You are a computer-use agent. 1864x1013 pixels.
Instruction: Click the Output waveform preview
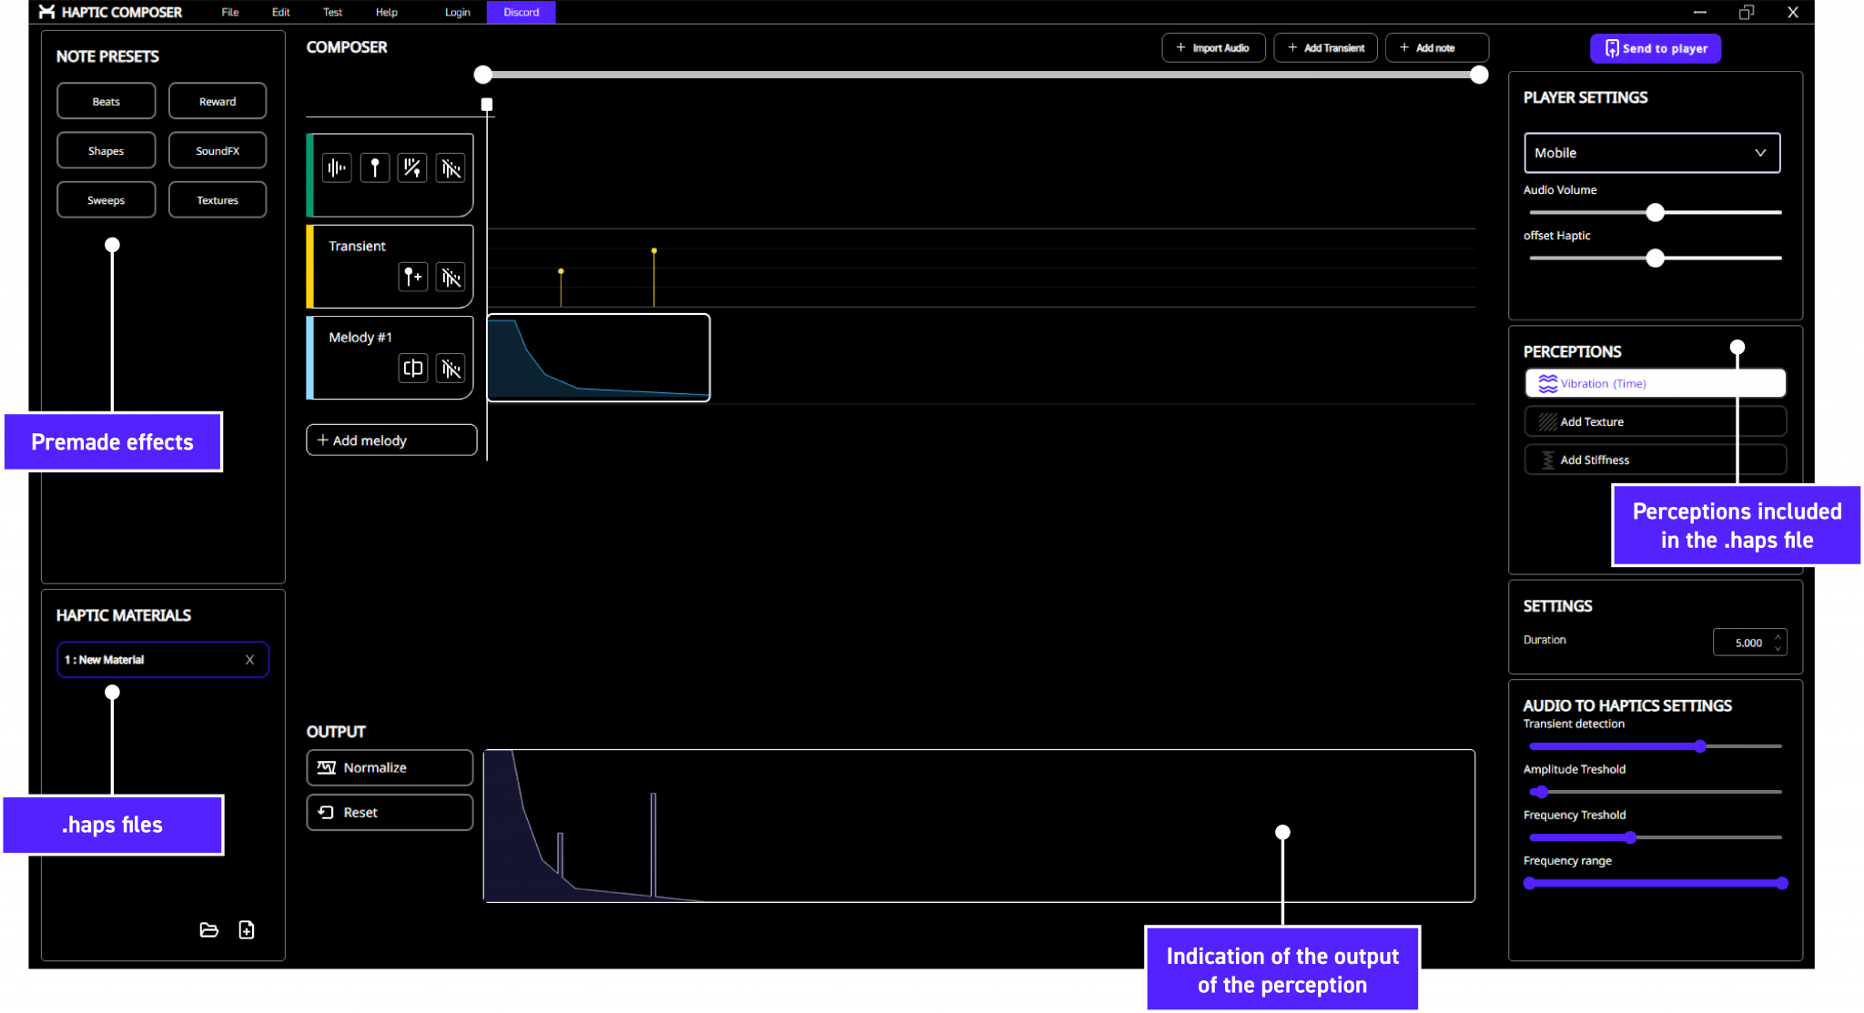[x=978, y=826]
